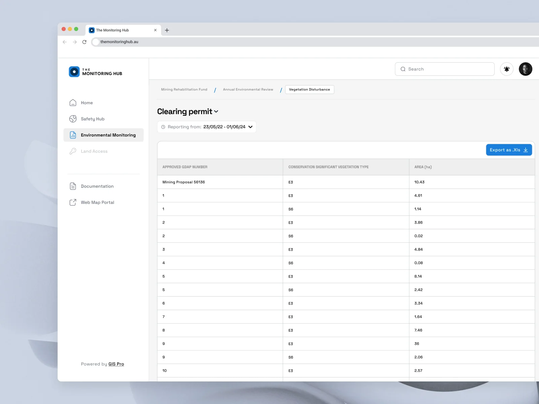539x404 pixels.
Task: Click the clock icon in the Reporting from selector
Action: click(x=163, y=127)
